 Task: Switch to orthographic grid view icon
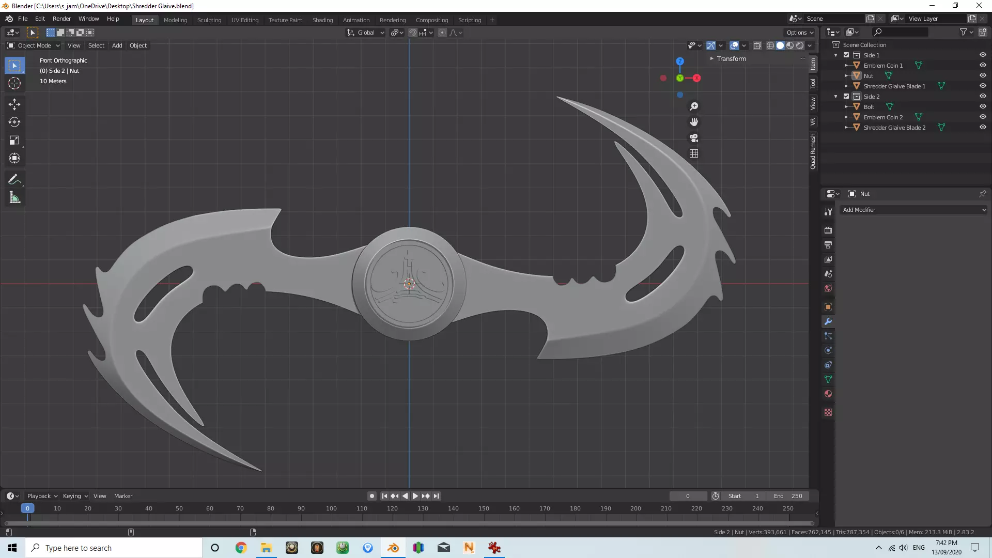(694, 154)
